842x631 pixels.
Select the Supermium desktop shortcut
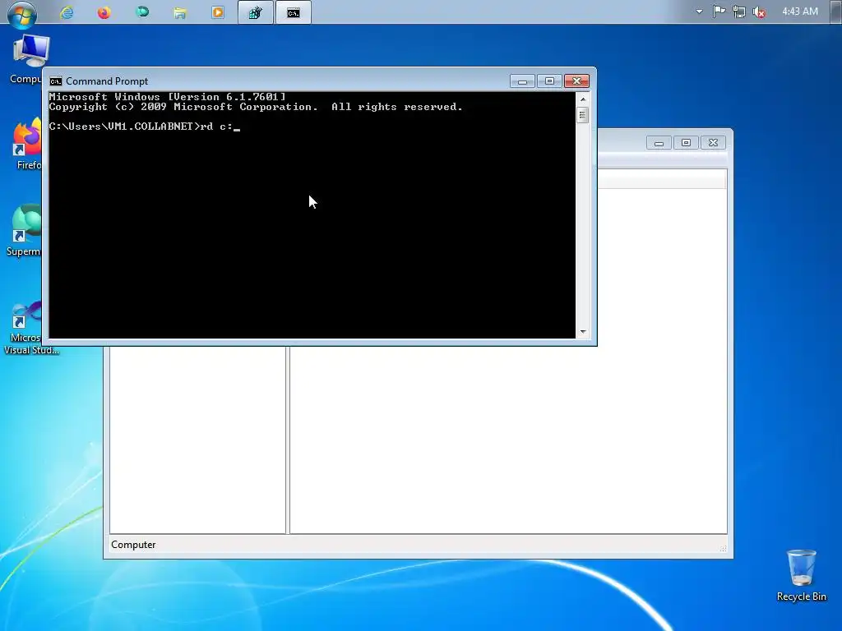click(24, 231)
